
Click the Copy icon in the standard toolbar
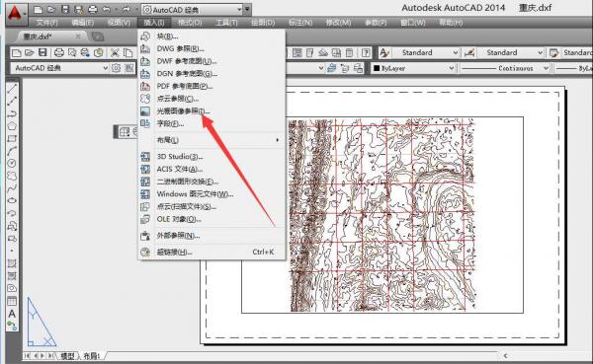128,52
